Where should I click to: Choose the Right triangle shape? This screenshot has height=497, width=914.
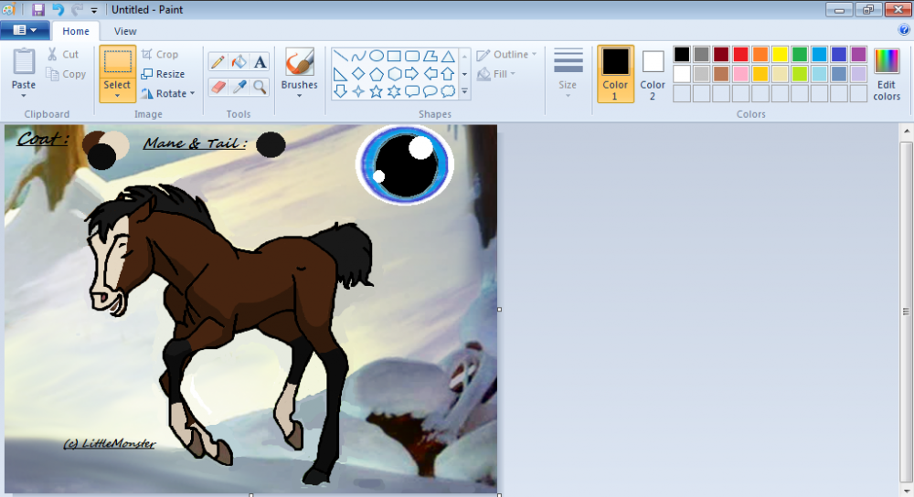pos(341,74)
